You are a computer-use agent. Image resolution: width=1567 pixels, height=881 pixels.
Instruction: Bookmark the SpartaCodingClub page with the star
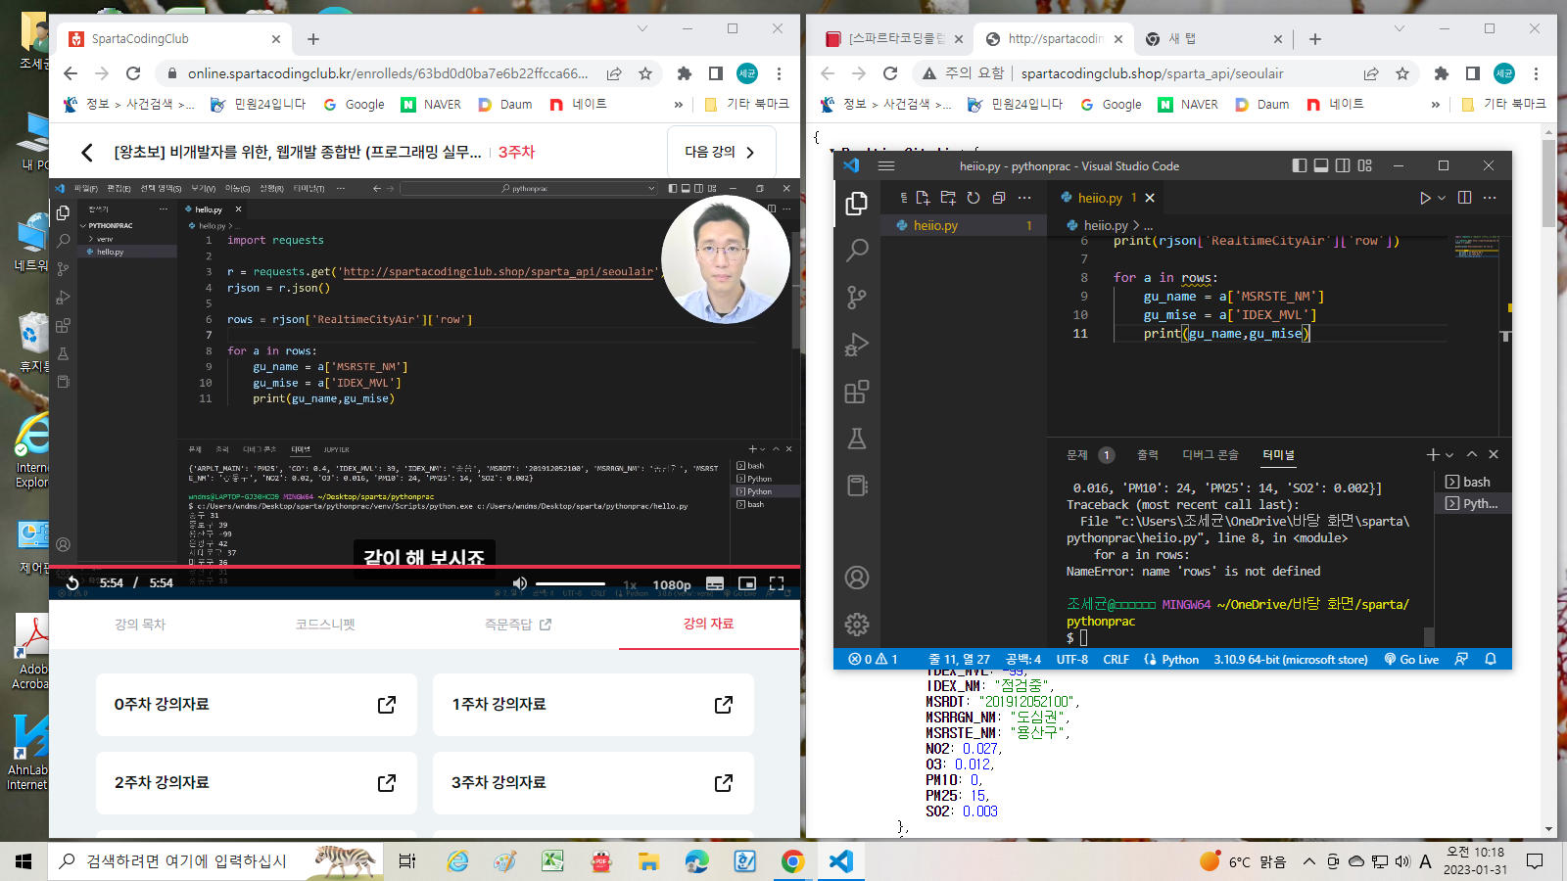645,73
